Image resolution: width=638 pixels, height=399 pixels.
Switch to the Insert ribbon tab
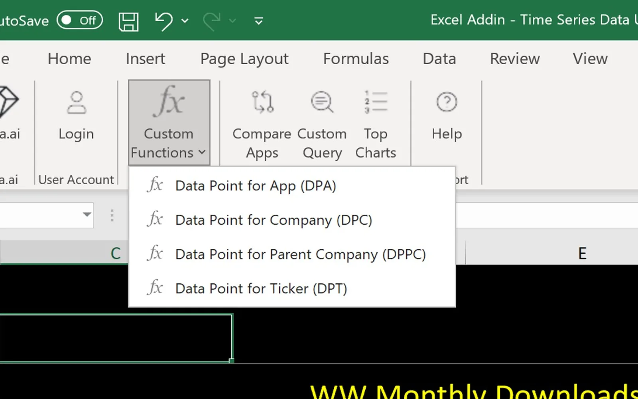coord(145,59)
